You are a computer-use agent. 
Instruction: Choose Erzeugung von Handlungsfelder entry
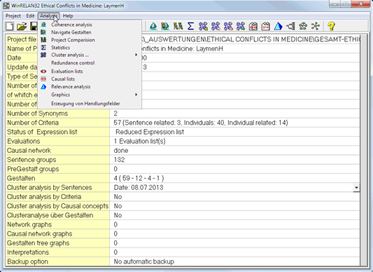pos(90,104)
